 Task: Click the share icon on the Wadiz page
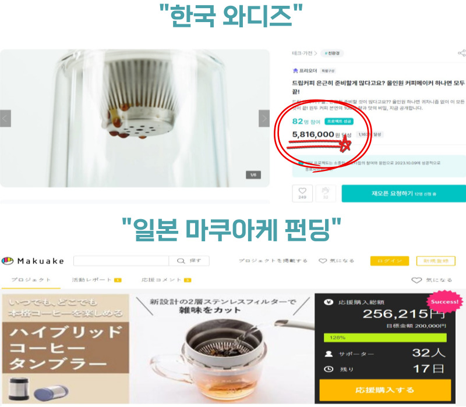coord(461,53)
